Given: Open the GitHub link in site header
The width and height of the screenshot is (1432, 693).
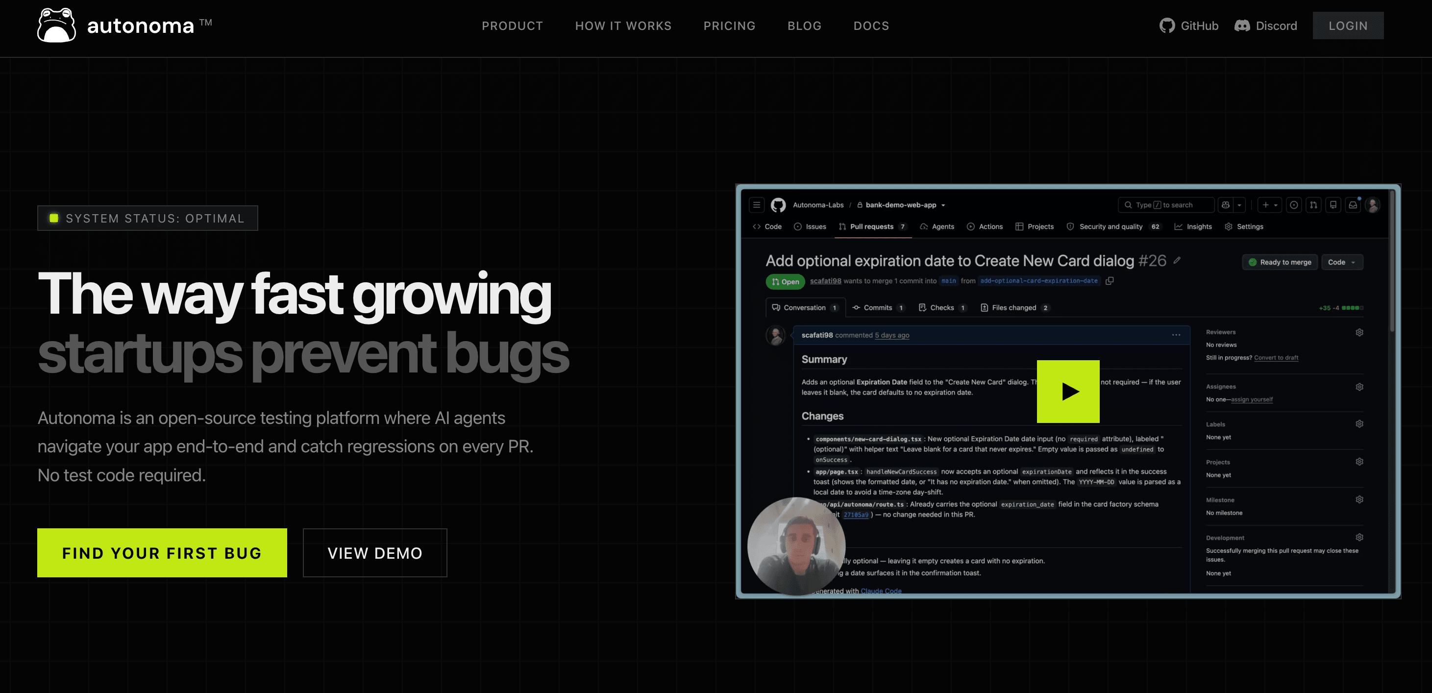Looking at the screenshot, I should [1189, 25].
